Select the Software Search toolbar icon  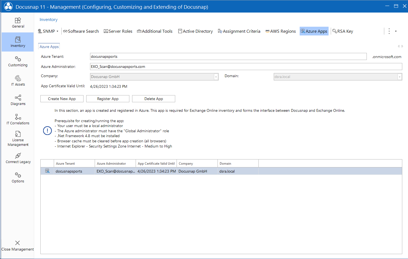point(81,31)
